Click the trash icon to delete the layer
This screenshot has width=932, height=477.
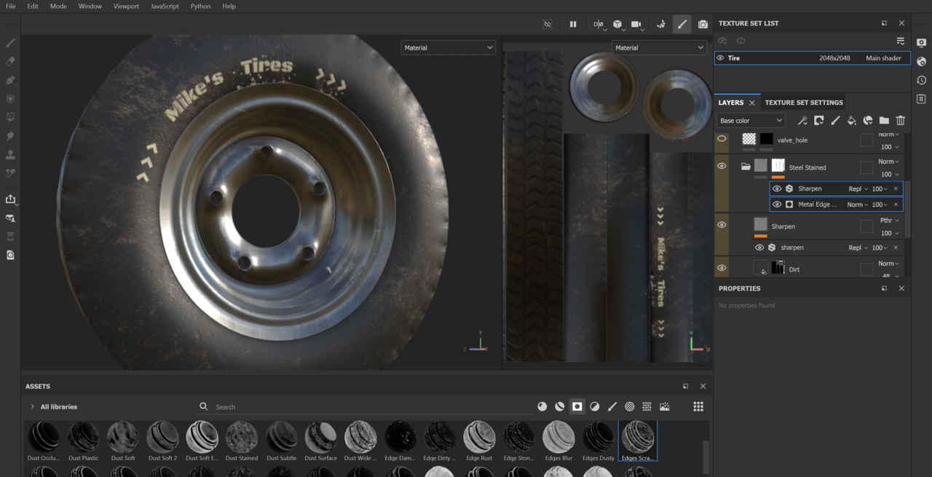pos(901,121)
